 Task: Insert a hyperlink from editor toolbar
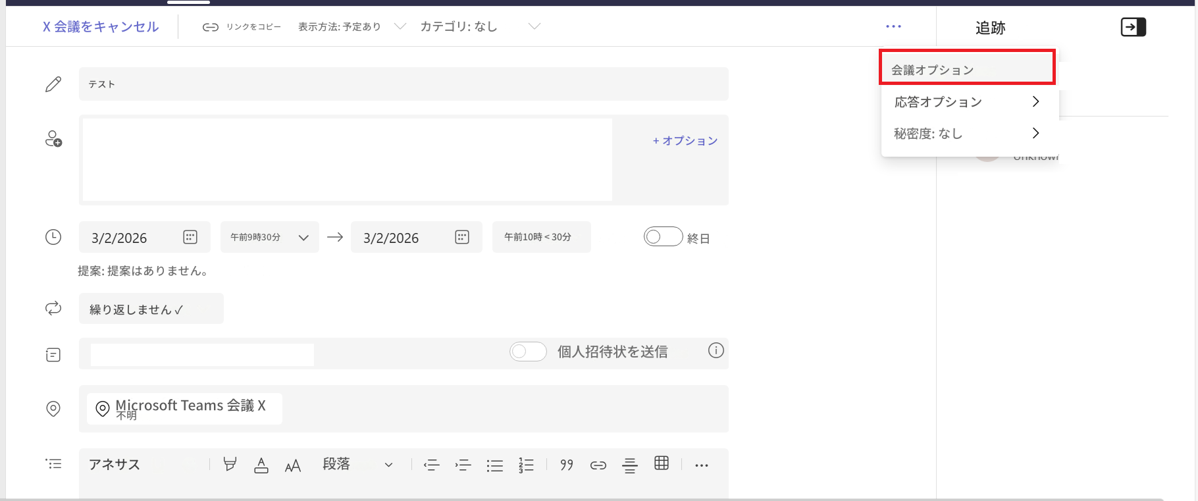598,465
